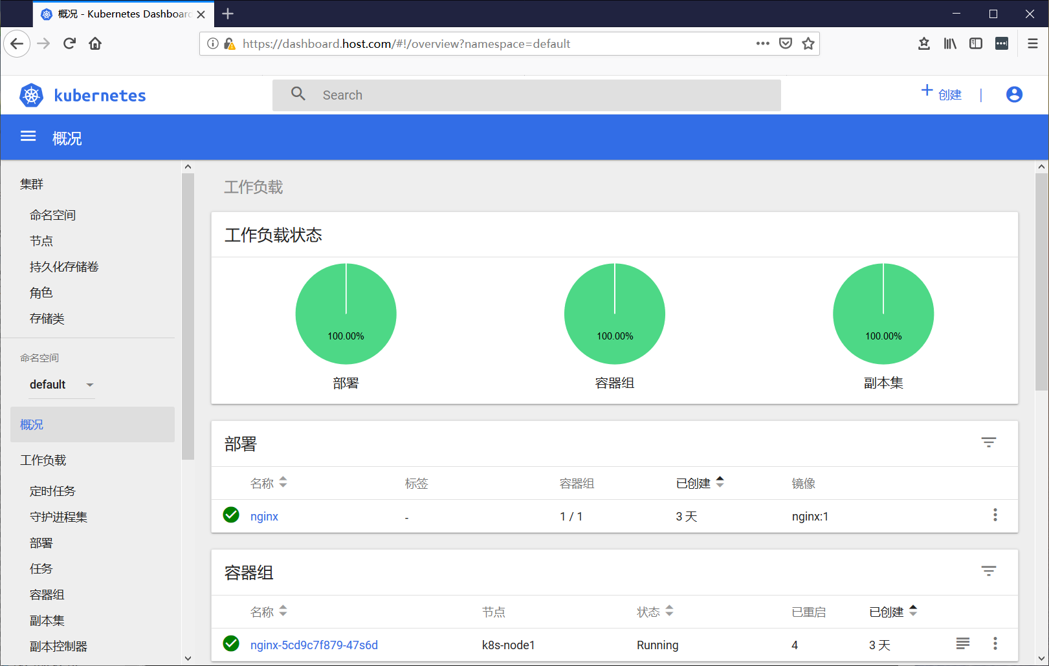Toggle sorting on the 已重启 column header
Screen dimensions: 1049x666
click(808, 611)
